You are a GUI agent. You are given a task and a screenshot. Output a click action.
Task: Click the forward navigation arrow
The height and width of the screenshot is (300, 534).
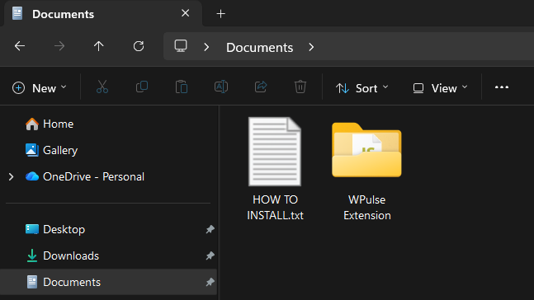point(59,46)
